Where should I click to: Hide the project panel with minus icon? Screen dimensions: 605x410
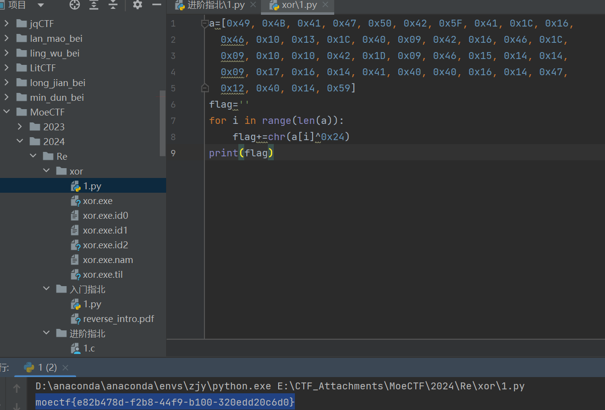pos(157,5)
